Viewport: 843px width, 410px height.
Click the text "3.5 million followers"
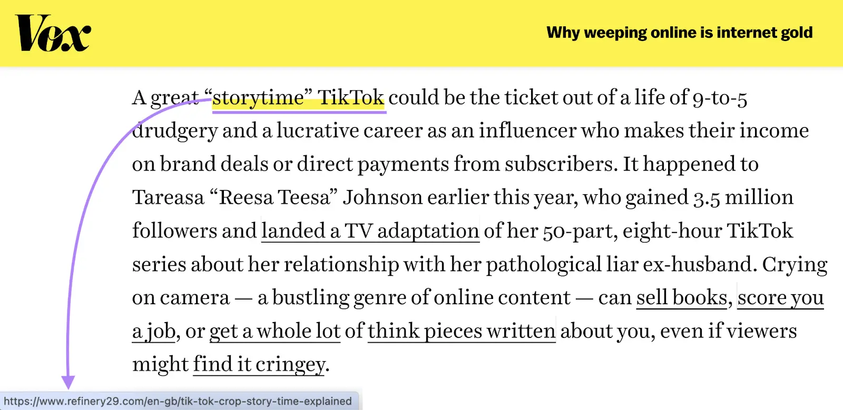[743, 197]
